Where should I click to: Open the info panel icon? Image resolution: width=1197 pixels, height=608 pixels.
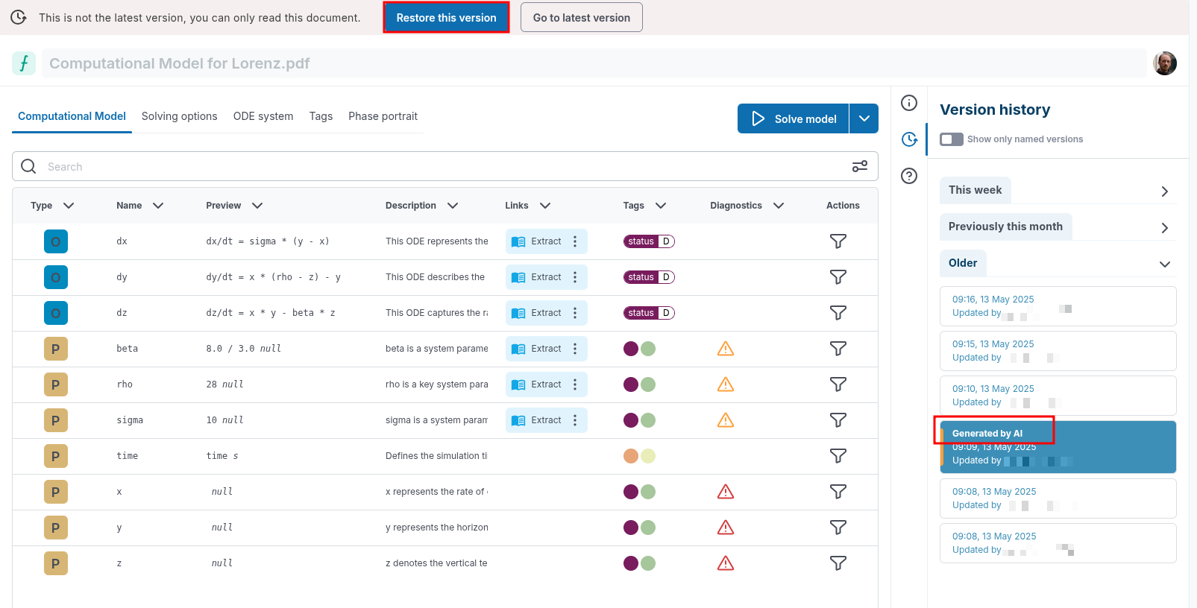(x=908, y=103)
